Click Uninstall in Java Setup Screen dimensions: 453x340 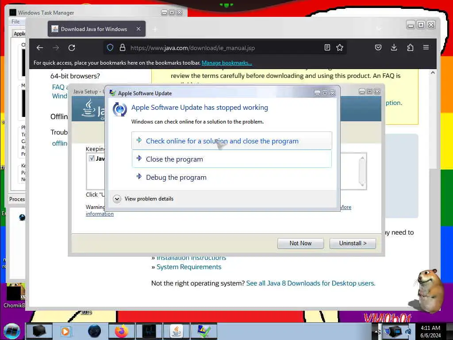[353, 243]
